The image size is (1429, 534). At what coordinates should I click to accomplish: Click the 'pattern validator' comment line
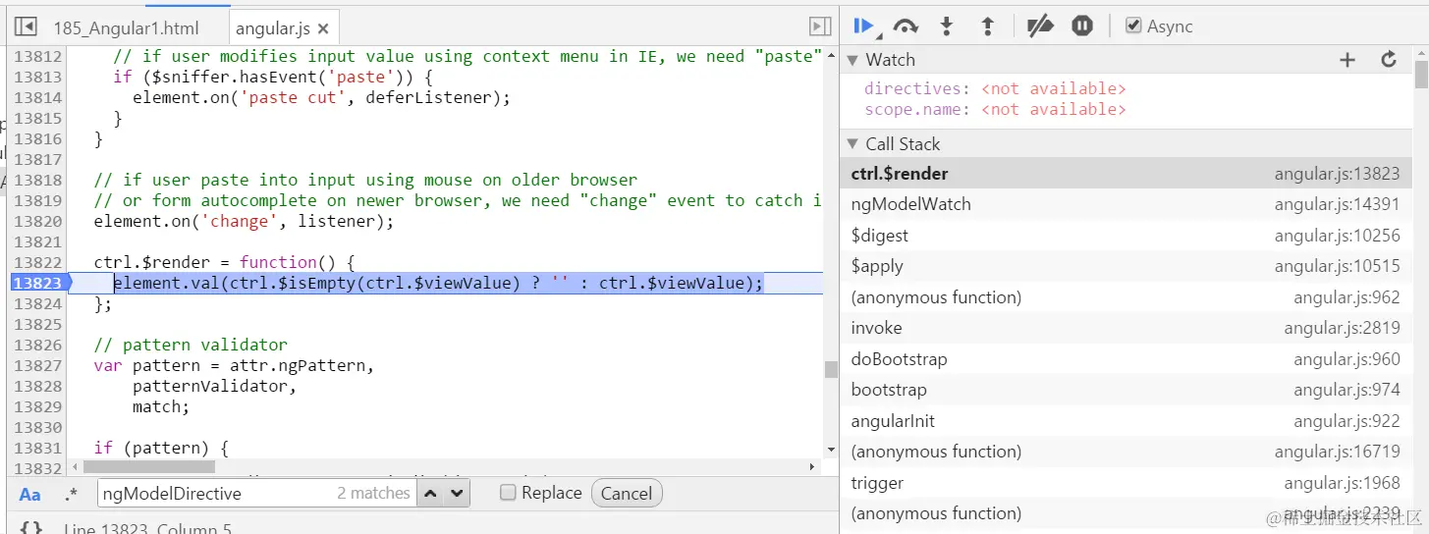pyautogui.click(x=191, y=345)
